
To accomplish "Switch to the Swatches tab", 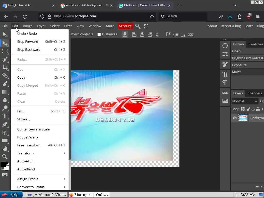I will [x=255, y=44].
